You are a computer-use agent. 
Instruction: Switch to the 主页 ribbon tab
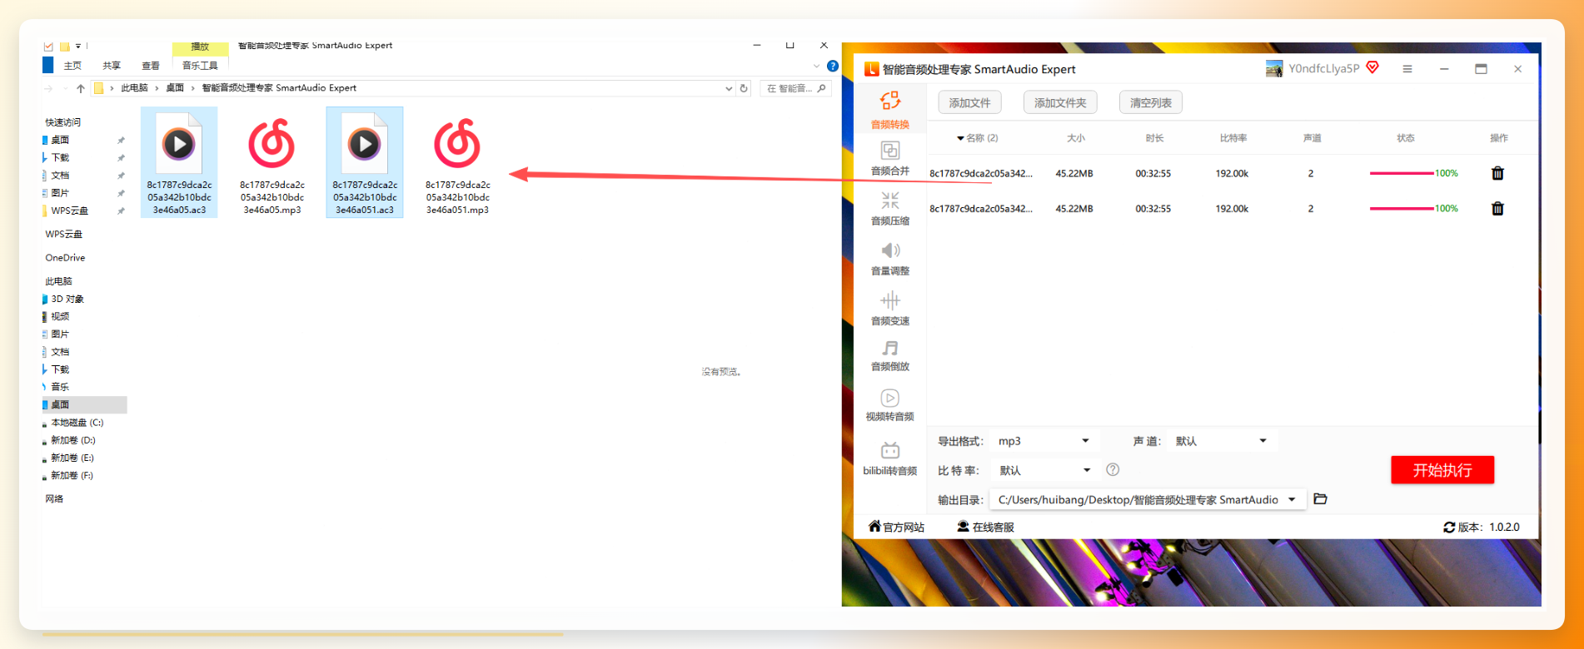[x=72, y=66]
